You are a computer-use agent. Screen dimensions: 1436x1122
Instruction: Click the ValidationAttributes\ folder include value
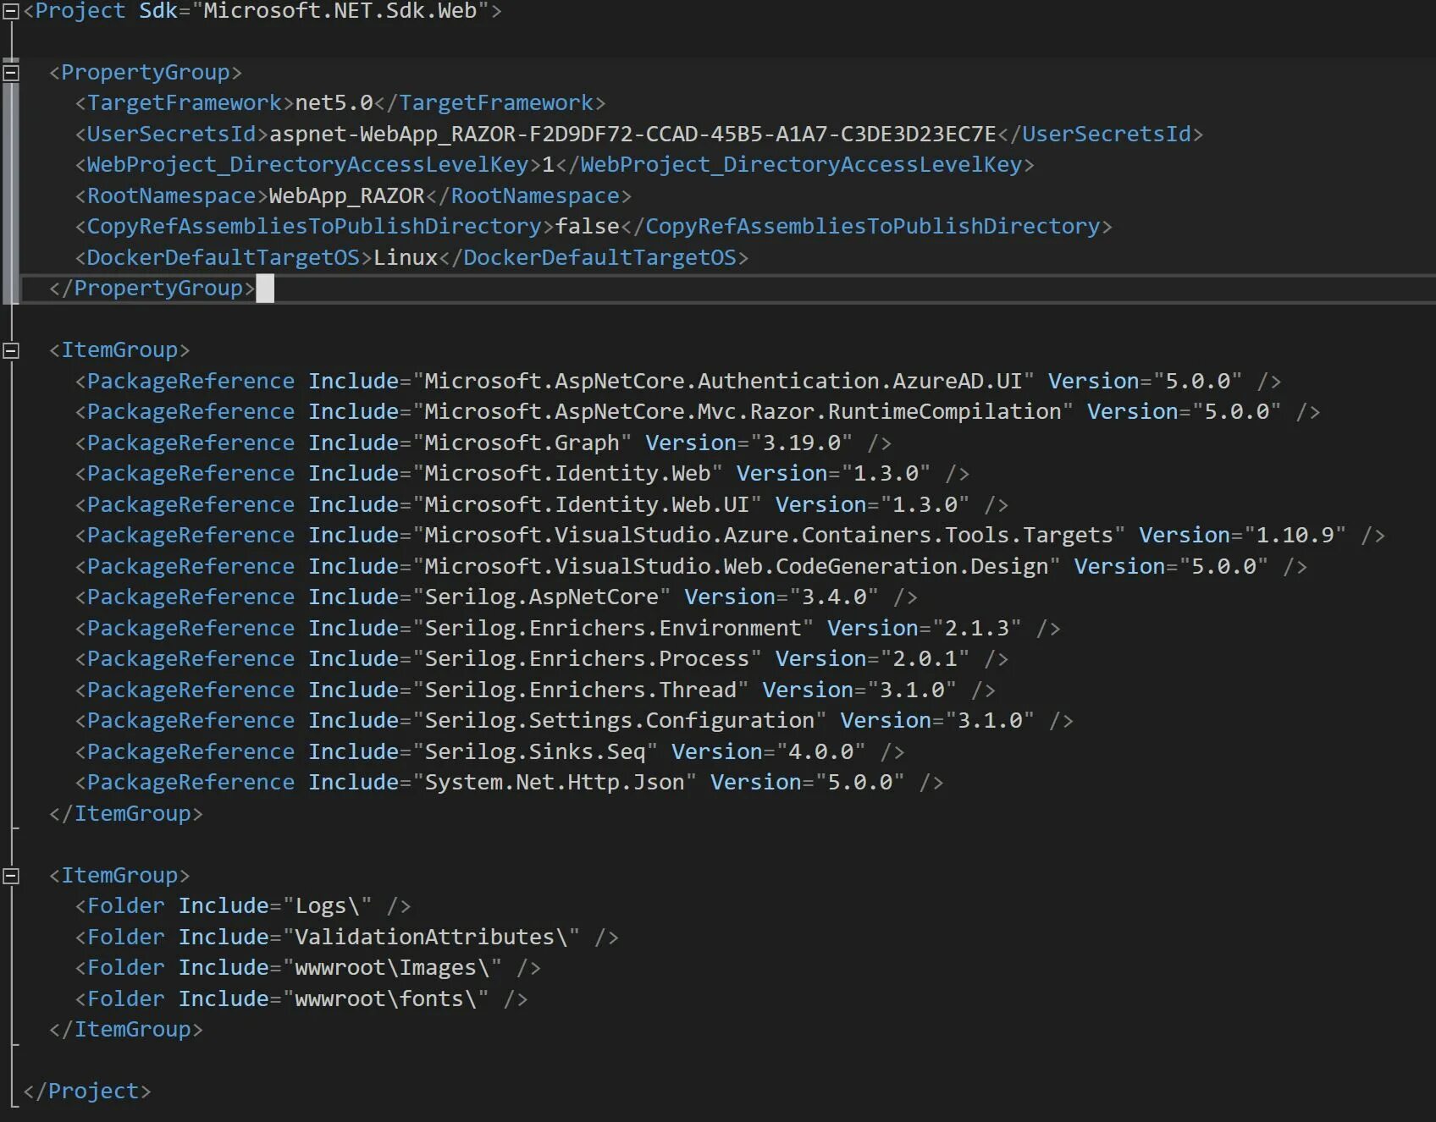431,937
